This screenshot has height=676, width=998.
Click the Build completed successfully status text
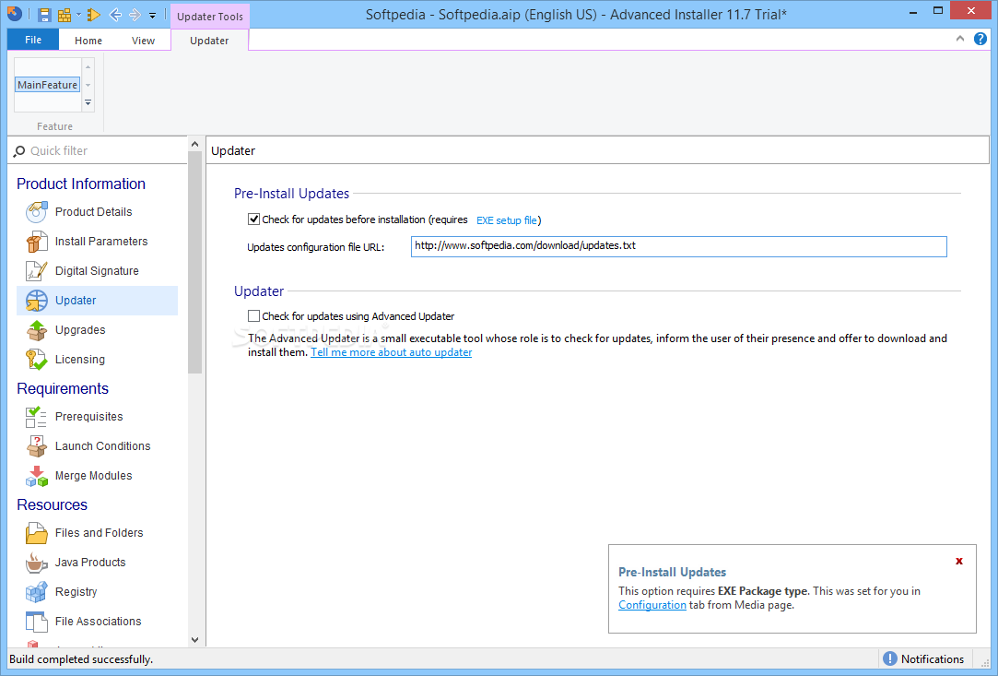(81, 659)
